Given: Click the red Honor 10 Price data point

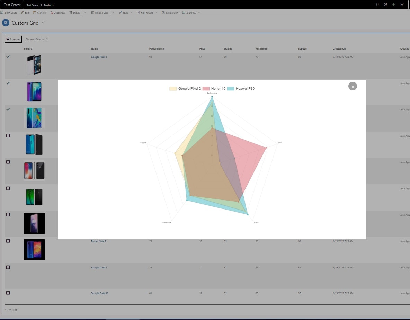Looking at the screenshot, I should 266,148.
